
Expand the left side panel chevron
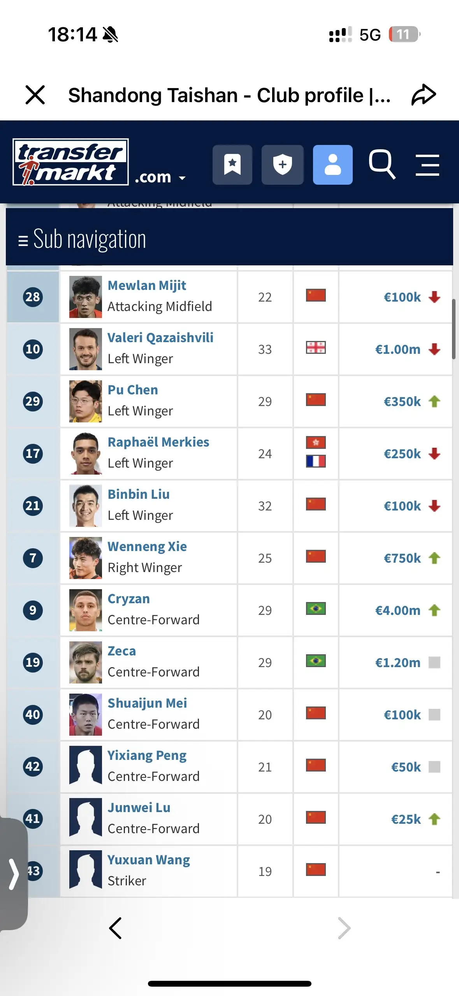point(14,874)
